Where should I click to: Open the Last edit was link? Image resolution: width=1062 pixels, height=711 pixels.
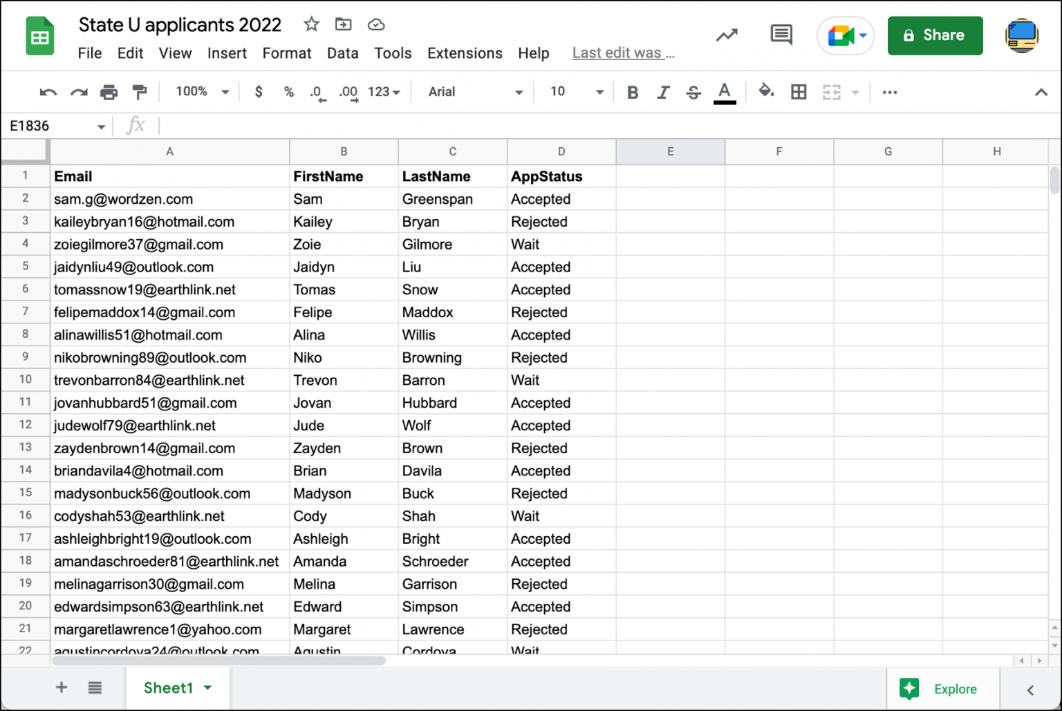click(x=623, y=53)
